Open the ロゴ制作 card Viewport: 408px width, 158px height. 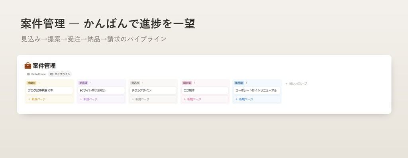(205, 90)
